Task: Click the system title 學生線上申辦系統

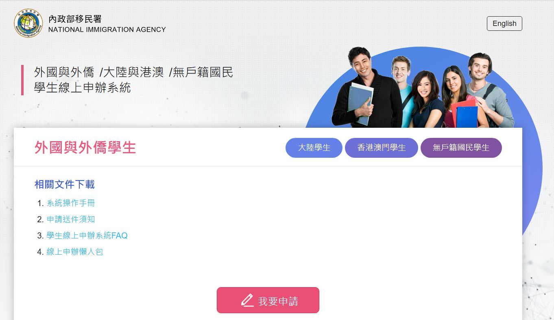Action: [x=83, y=88]
